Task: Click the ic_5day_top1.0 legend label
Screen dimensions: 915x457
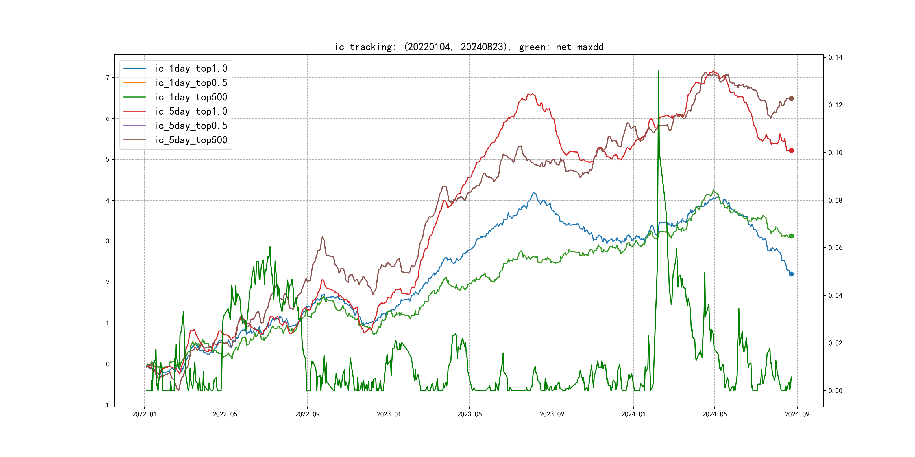Action: tap(191, 111)
